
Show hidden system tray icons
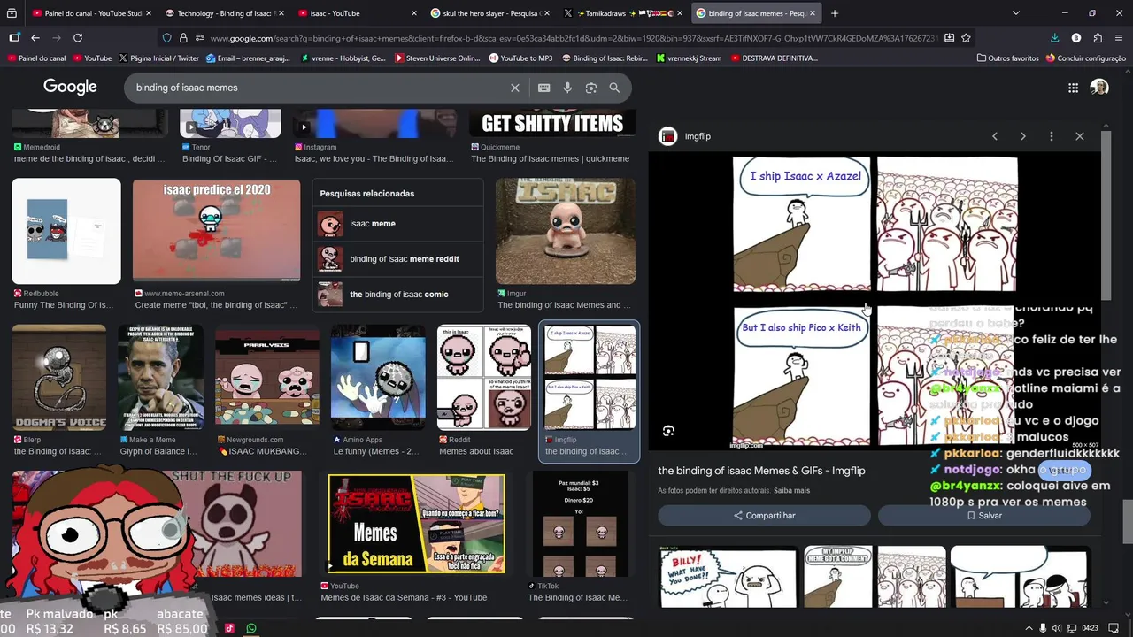pyautogui.click(x=1029, y=628)
